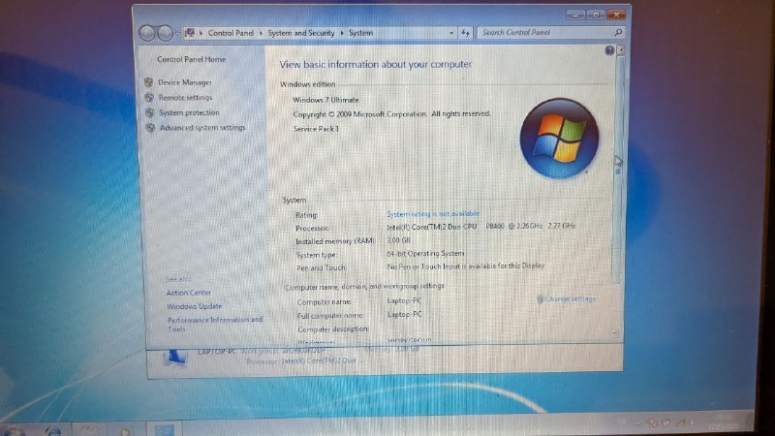Click the '64-bit Operating System' value
The width and height of the screenshot is (775, 436).
coord(425,254)
